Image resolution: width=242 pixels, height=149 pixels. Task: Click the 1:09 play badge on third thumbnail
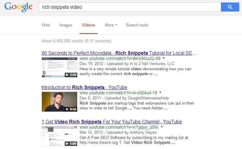(71, 144)
